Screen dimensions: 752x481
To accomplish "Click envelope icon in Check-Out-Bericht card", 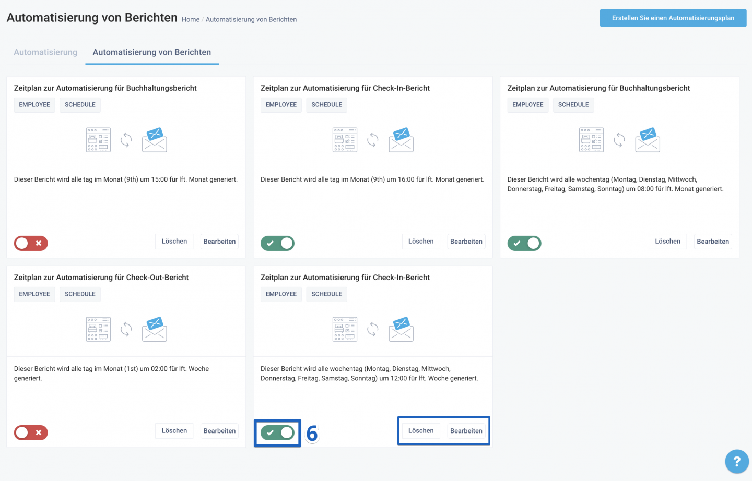I will tap(155, 329).
